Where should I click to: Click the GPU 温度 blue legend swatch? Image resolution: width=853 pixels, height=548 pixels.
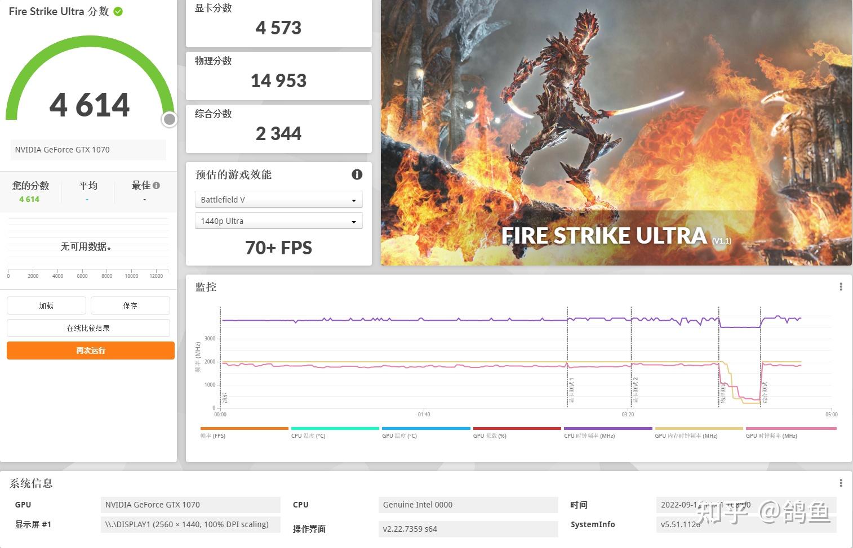[426, 428]
